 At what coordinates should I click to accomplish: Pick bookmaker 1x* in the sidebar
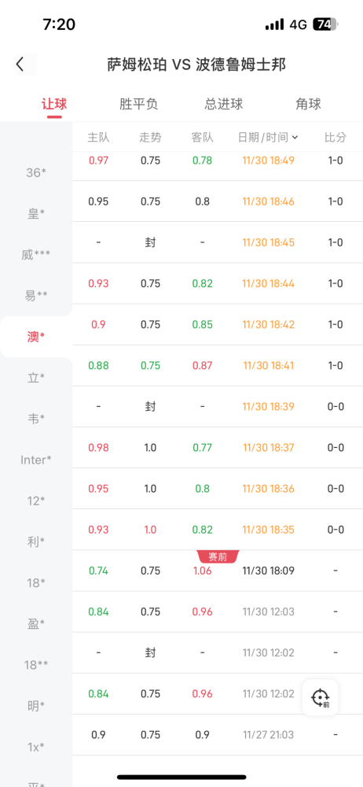[36, 747]
